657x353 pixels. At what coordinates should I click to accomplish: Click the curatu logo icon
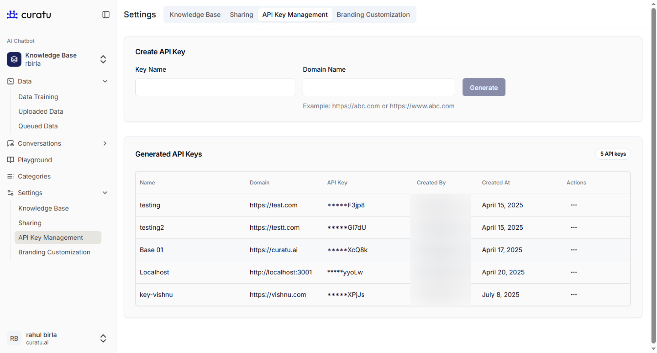(12, 14)
